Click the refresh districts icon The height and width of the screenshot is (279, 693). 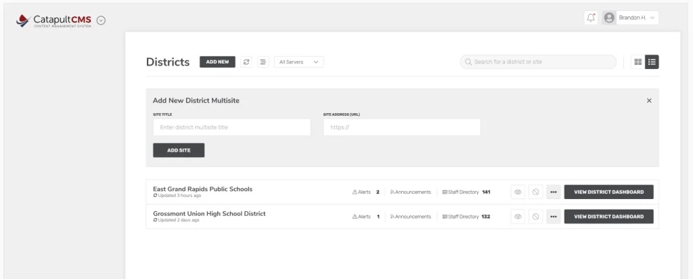tap(246, 62)
